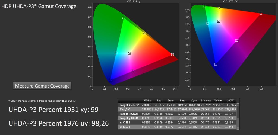Select the yellow marker on CIE 1931 chart

click(144, 33)
